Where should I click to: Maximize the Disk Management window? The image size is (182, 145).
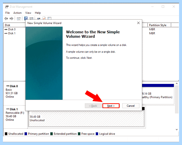click(163, 7)
